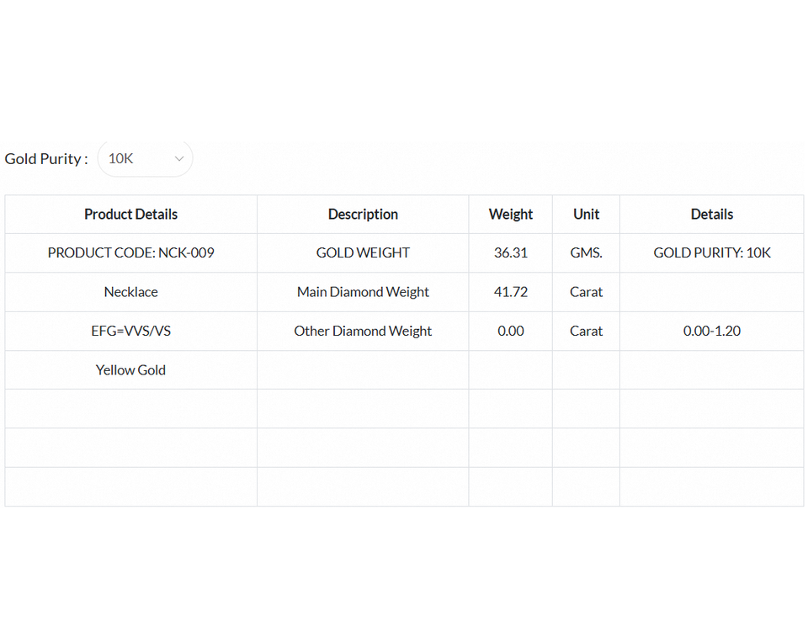Click the Details column header
The width and height of the screenshot is (808, 637).
pos(711,215)
